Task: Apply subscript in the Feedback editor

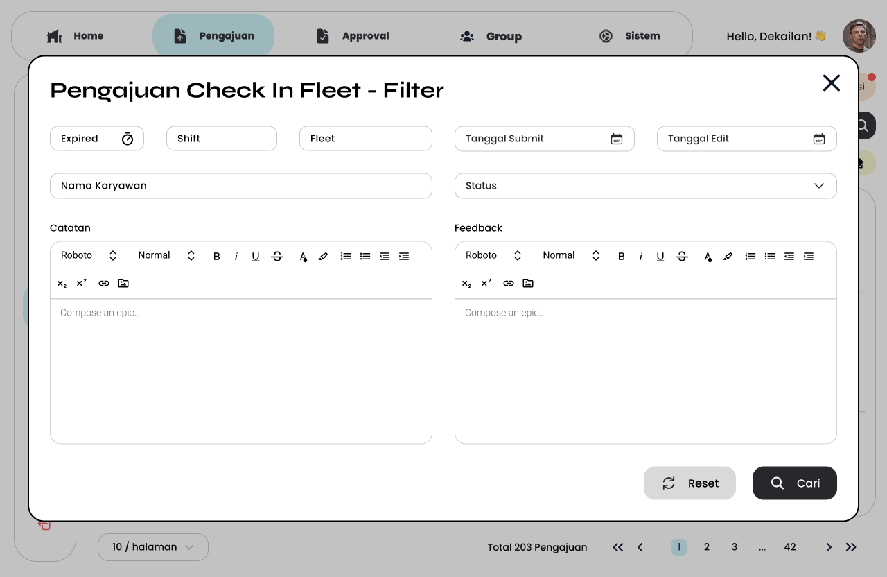Action: click(x=466, y=283)
